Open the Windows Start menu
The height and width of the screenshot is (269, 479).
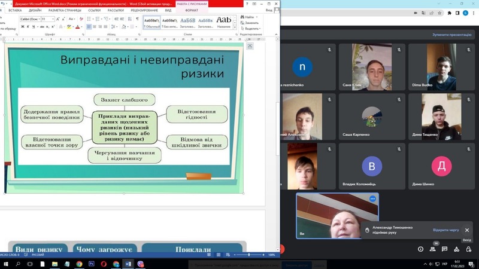[5, 263]
